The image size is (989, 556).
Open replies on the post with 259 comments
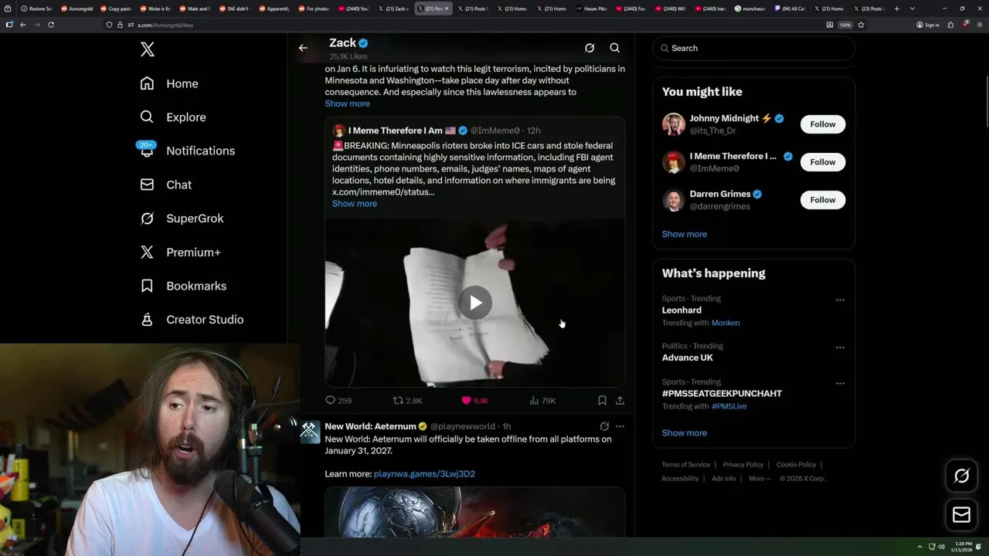[338, 401]
